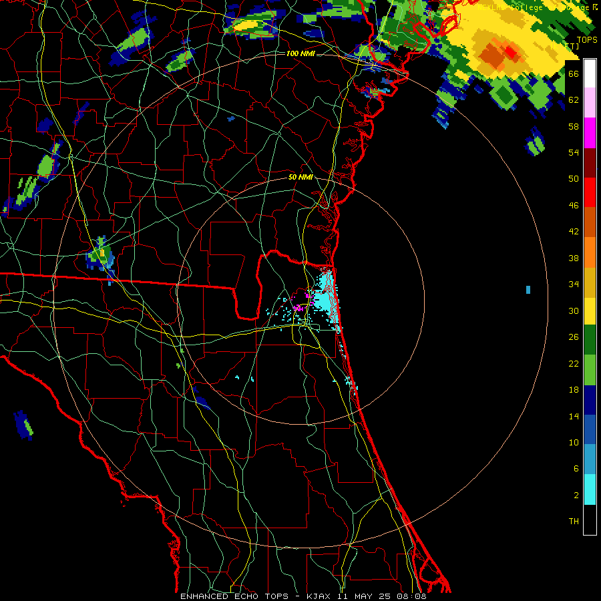Click the legend value "50"
The width and height of the screenshot is (601, 601).
coord(574,179)
